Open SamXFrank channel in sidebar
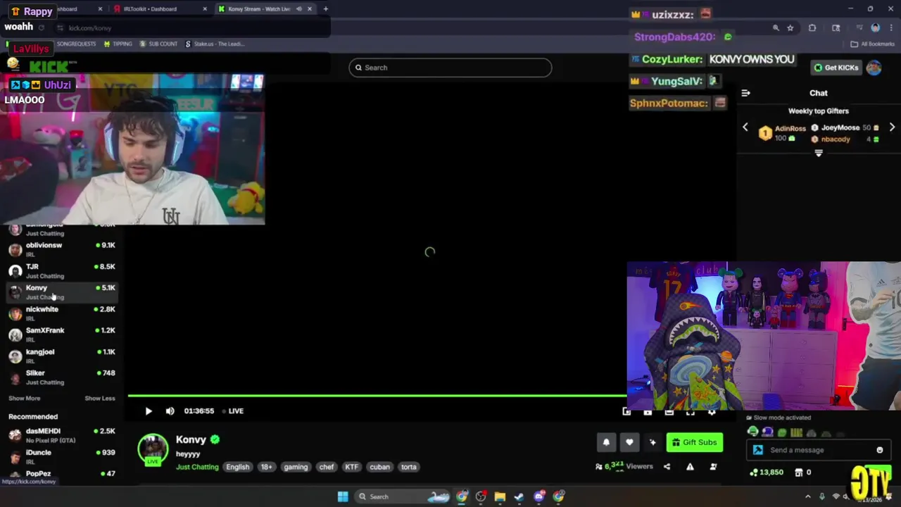Image resolution: width=901 pixels, height=507 pixels. pyautogui.click(x=62, y=334)
